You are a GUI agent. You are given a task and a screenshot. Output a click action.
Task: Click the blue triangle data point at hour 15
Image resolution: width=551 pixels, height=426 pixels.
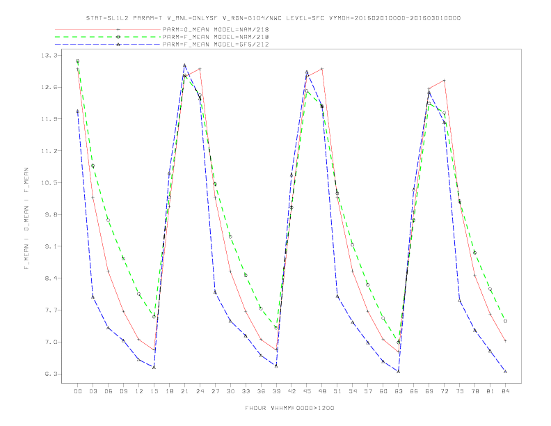(154, 368)
